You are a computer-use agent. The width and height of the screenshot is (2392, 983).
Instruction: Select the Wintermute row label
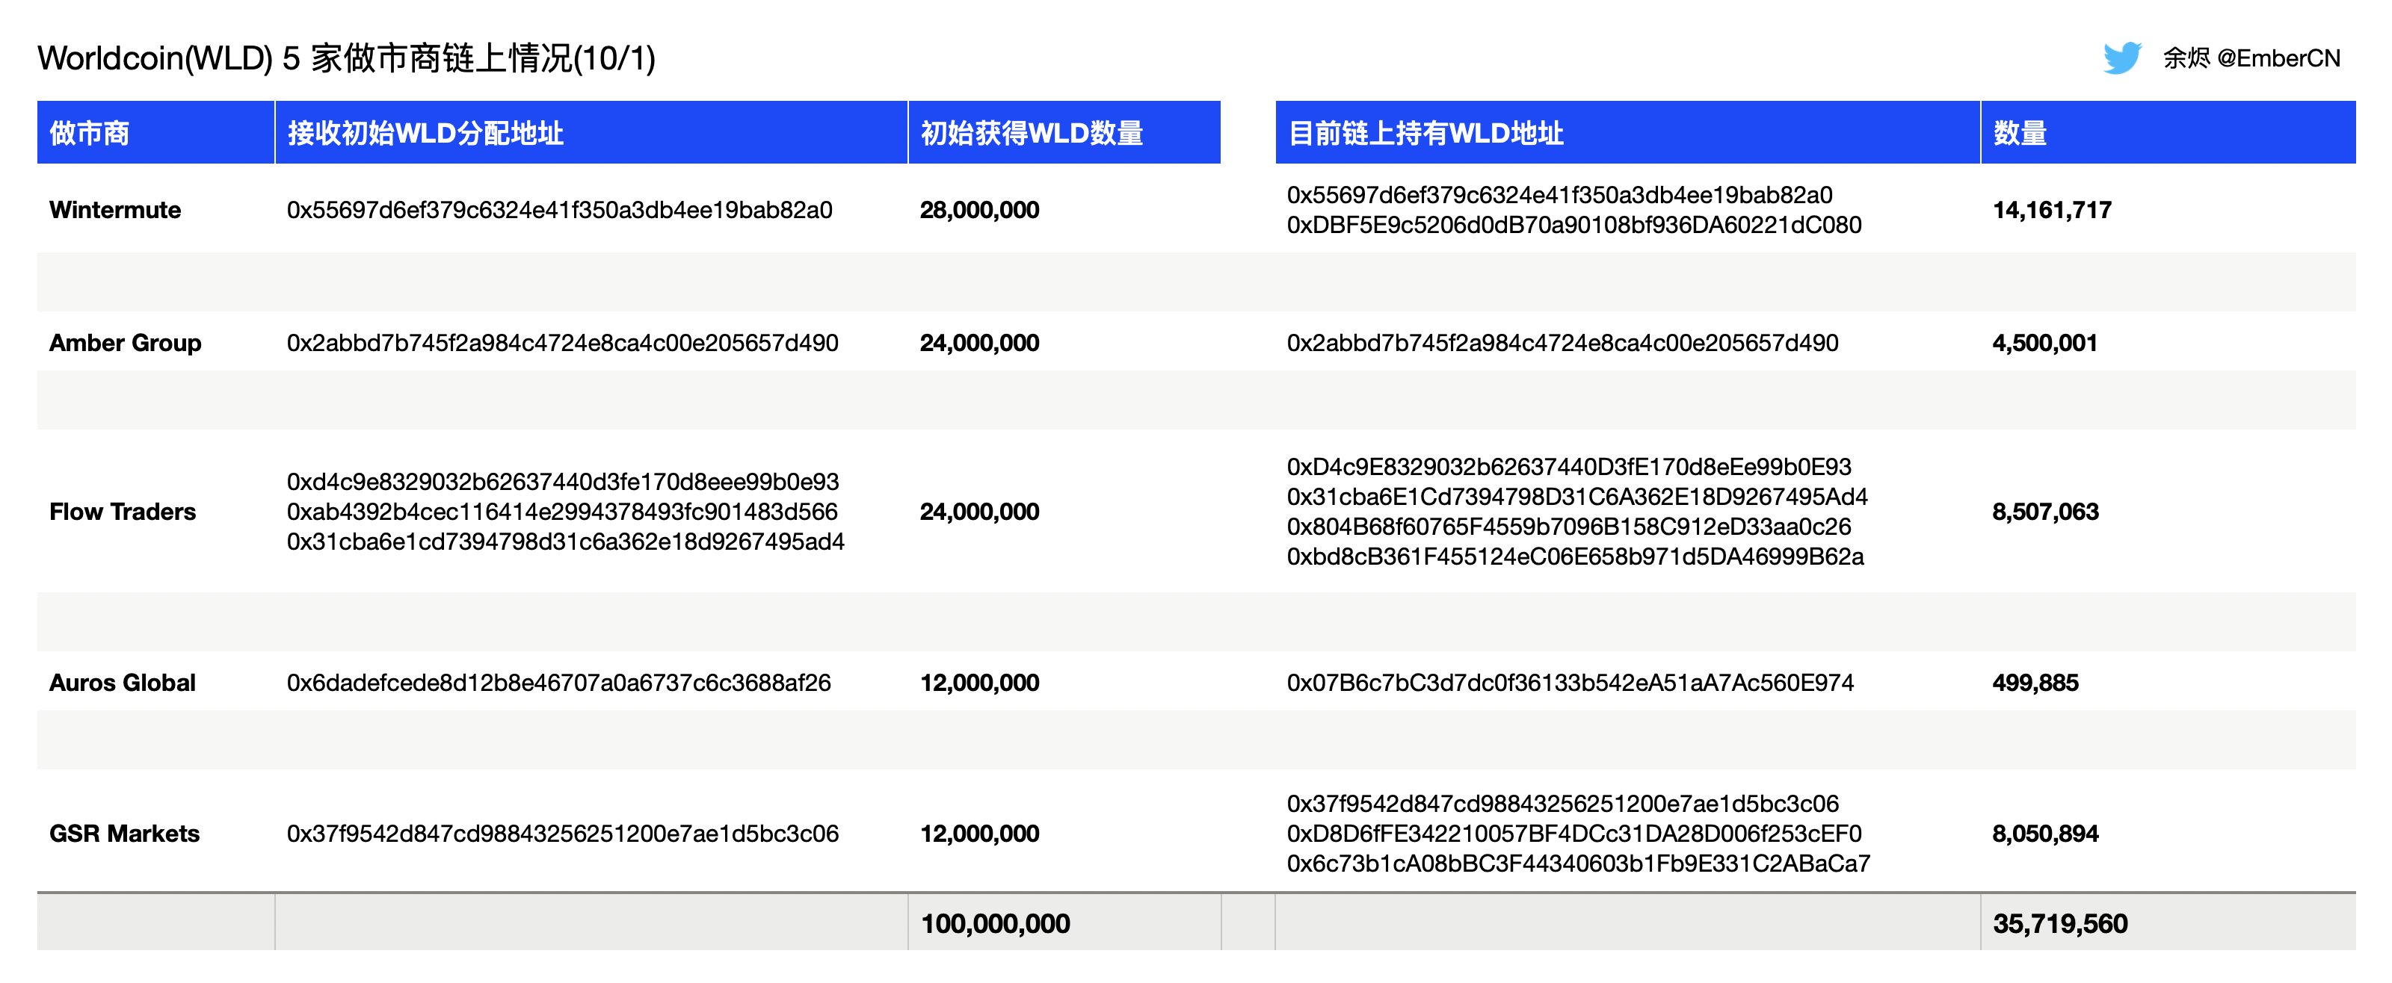click(115, 210)
